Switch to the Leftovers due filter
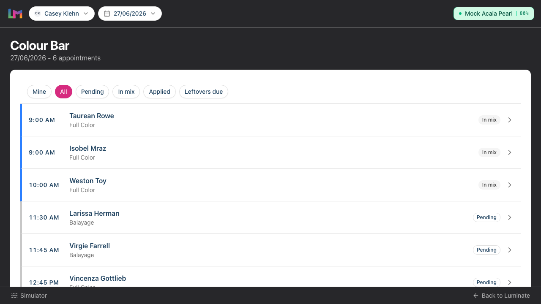 204,92
